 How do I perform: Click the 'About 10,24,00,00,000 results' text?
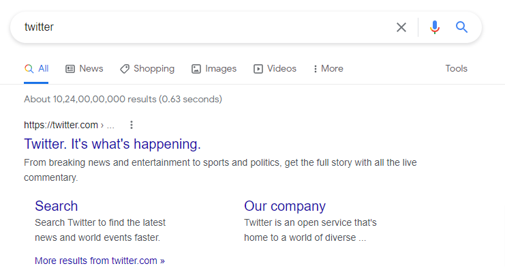(x=89, y=99)
